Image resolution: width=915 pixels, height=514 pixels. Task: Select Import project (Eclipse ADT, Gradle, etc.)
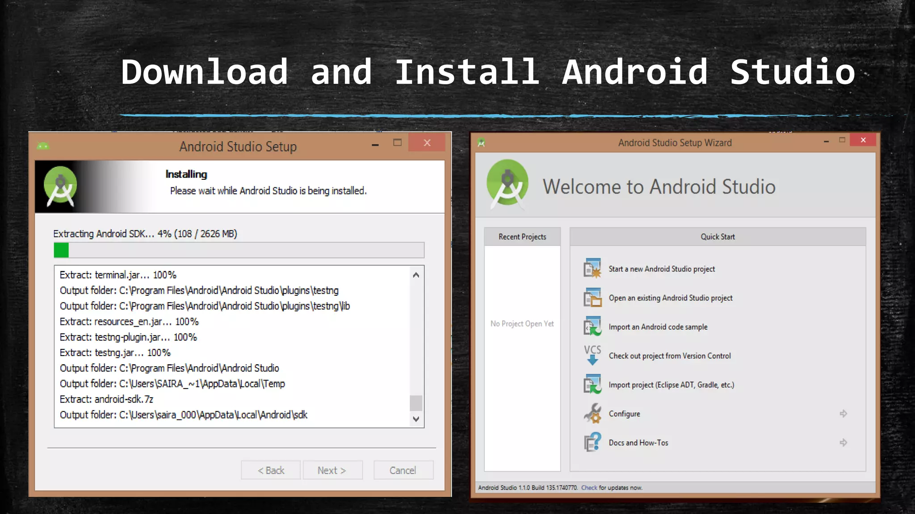(x=672, y=385)
